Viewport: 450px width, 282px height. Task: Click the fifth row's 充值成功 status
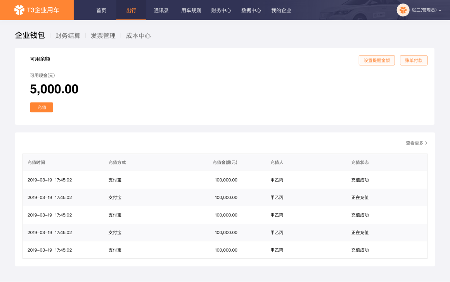click(360, 250)
